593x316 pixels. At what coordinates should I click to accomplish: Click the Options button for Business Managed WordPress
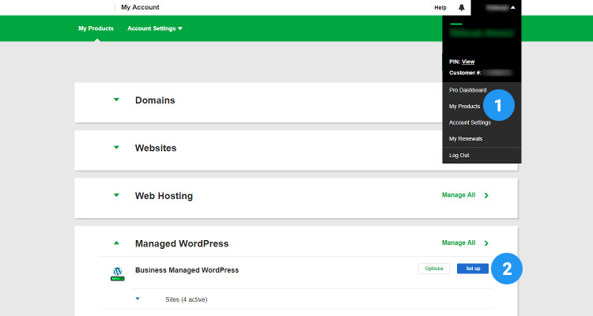[434, 269]
